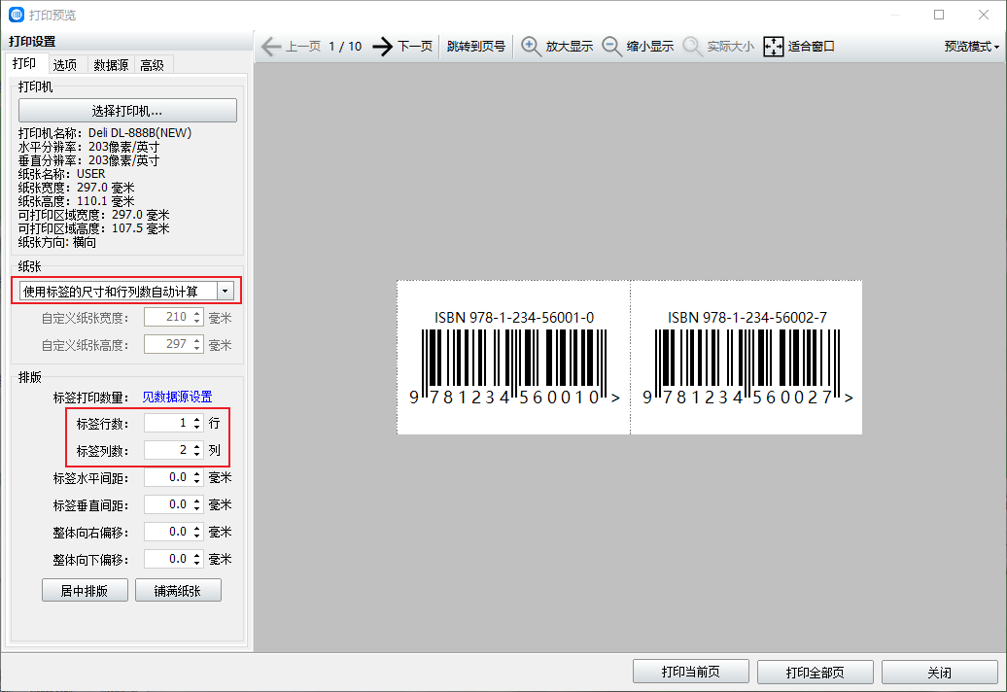Open the 见数据源设置 link
This screenshot has width=1007, height=692.
coord(177,397)
